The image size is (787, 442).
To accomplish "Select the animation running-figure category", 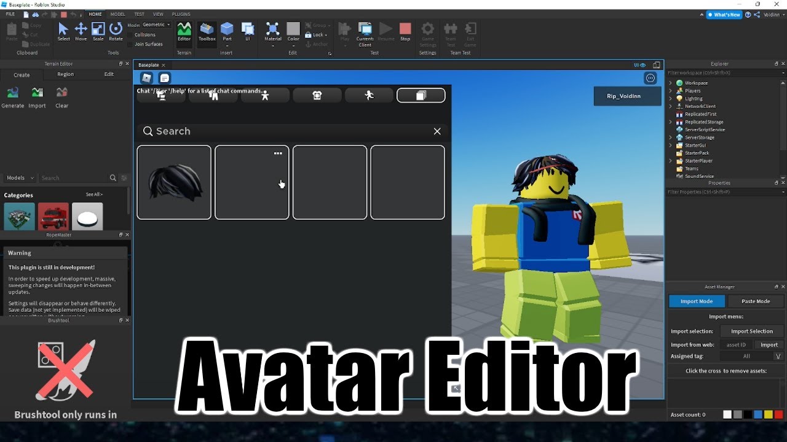I will (369, 95).
